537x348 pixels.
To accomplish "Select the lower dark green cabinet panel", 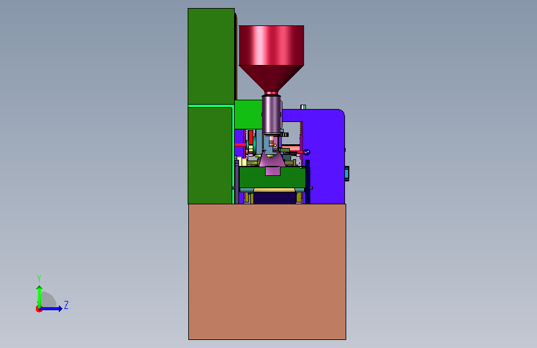I will click(210, 155).
